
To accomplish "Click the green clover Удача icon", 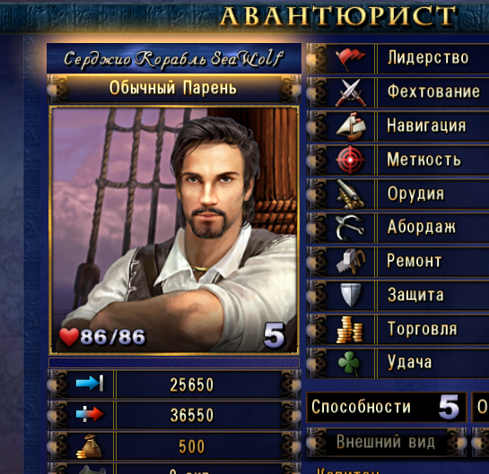I will [349, 363].
